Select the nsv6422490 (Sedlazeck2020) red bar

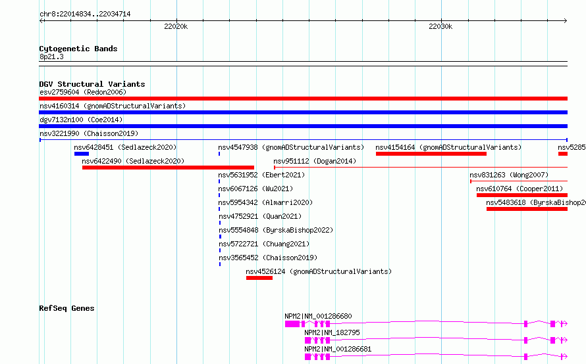click(168, 168)
